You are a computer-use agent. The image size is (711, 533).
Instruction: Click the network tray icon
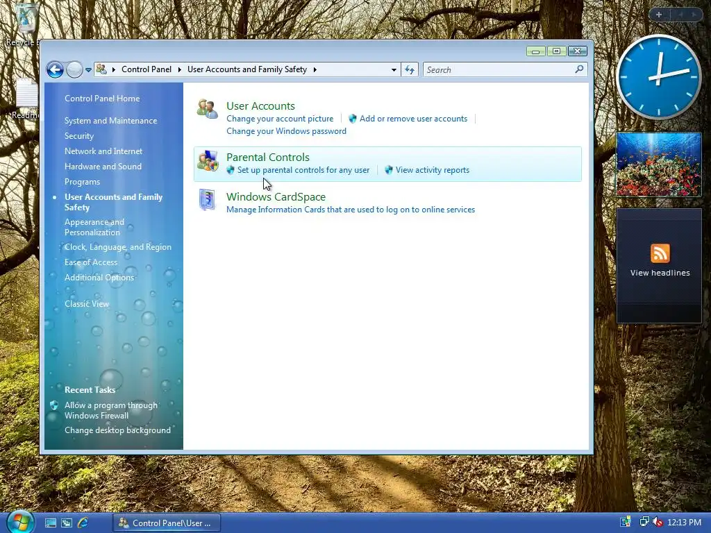(x=644, y=522)
